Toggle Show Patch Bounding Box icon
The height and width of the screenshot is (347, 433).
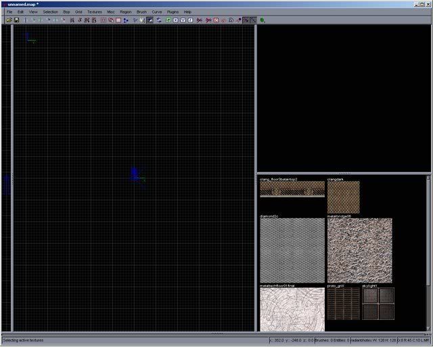tap(209, 20)
